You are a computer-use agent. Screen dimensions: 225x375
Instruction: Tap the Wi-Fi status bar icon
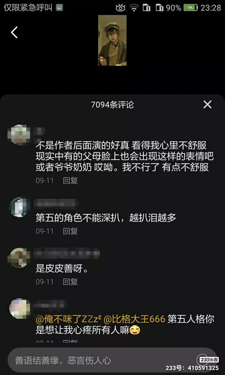click(x=134, y=8)
